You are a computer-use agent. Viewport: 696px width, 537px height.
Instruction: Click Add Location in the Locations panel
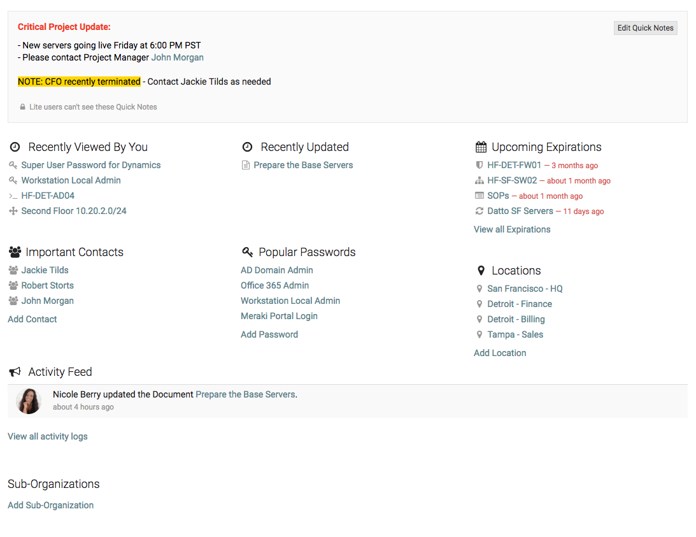500,352
